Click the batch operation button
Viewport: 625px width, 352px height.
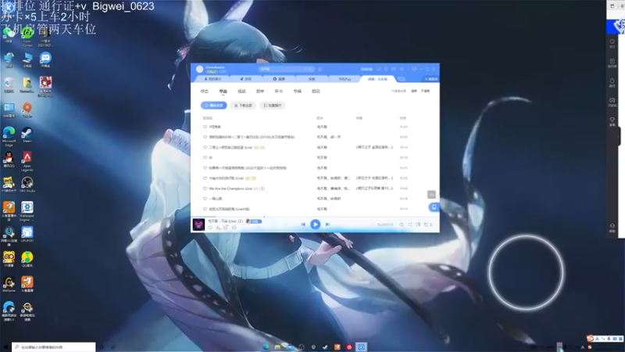pos(272,106)
